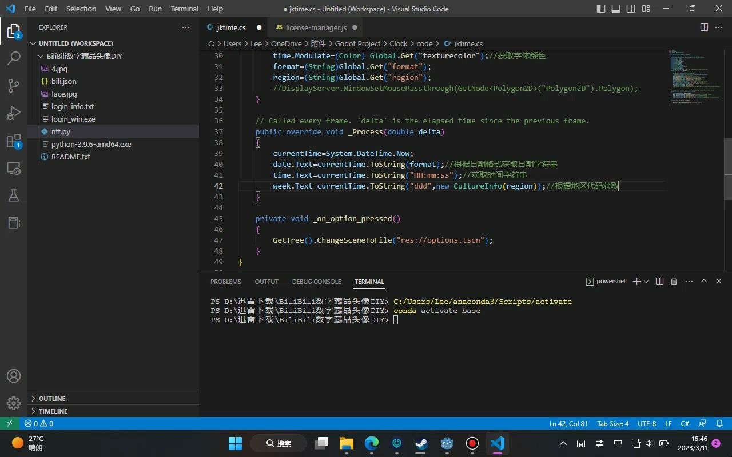Open login_info.txt in the file tree
732x457 pixels.
[x=113, y=106]
